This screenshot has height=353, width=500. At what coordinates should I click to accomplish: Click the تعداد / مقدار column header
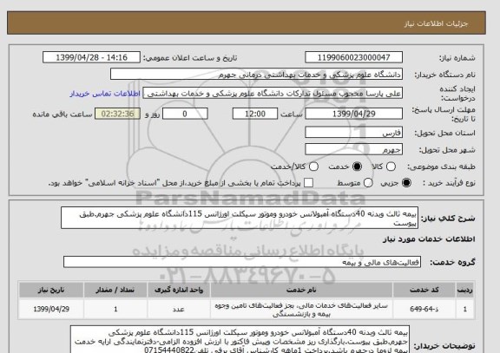point(115,290)
